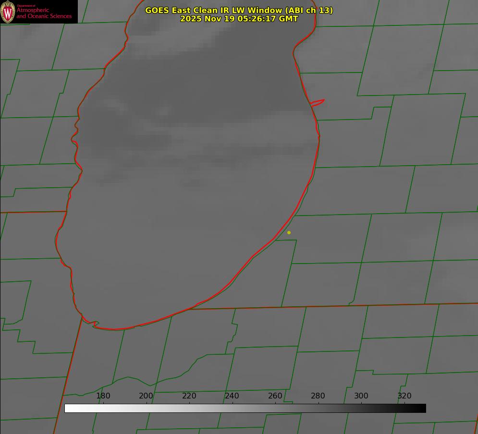Click the colorbar label '180'
Viewport: 478px width, 434px height.
coord(103,396)
